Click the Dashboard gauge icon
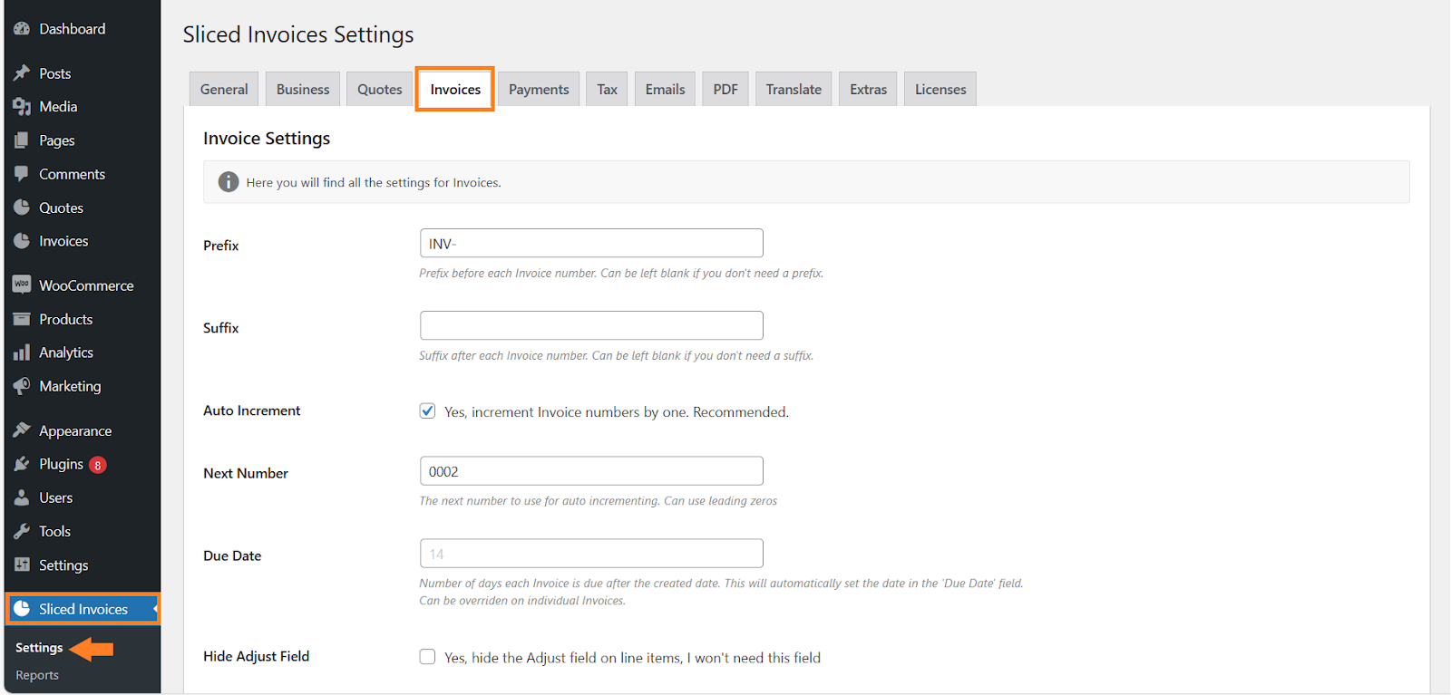Screen dimensions: 1451x695 [22, 29]
